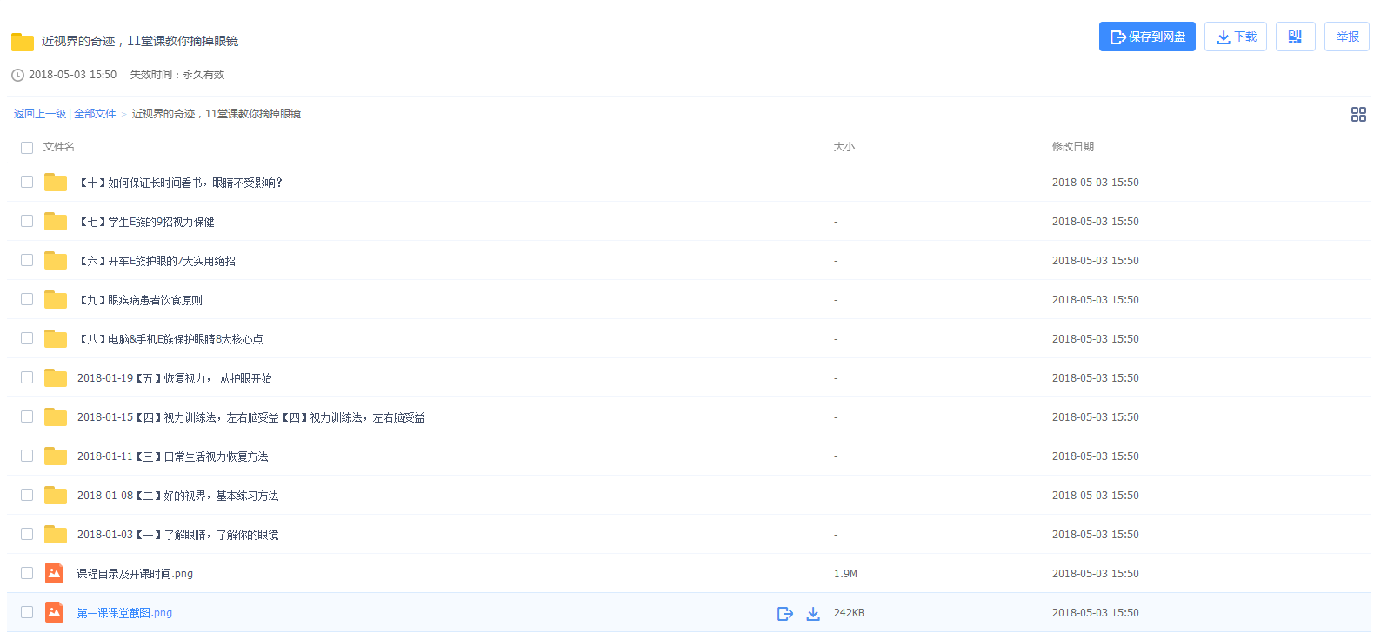Click folder icon of 【四】视力训练法
The height and width of the screenshot is (633, 1374).
tap(56, 416)
